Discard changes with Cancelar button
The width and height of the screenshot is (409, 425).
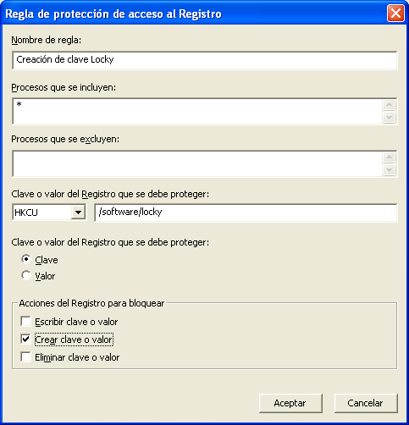pyautogui.click(x=366, y=403)
